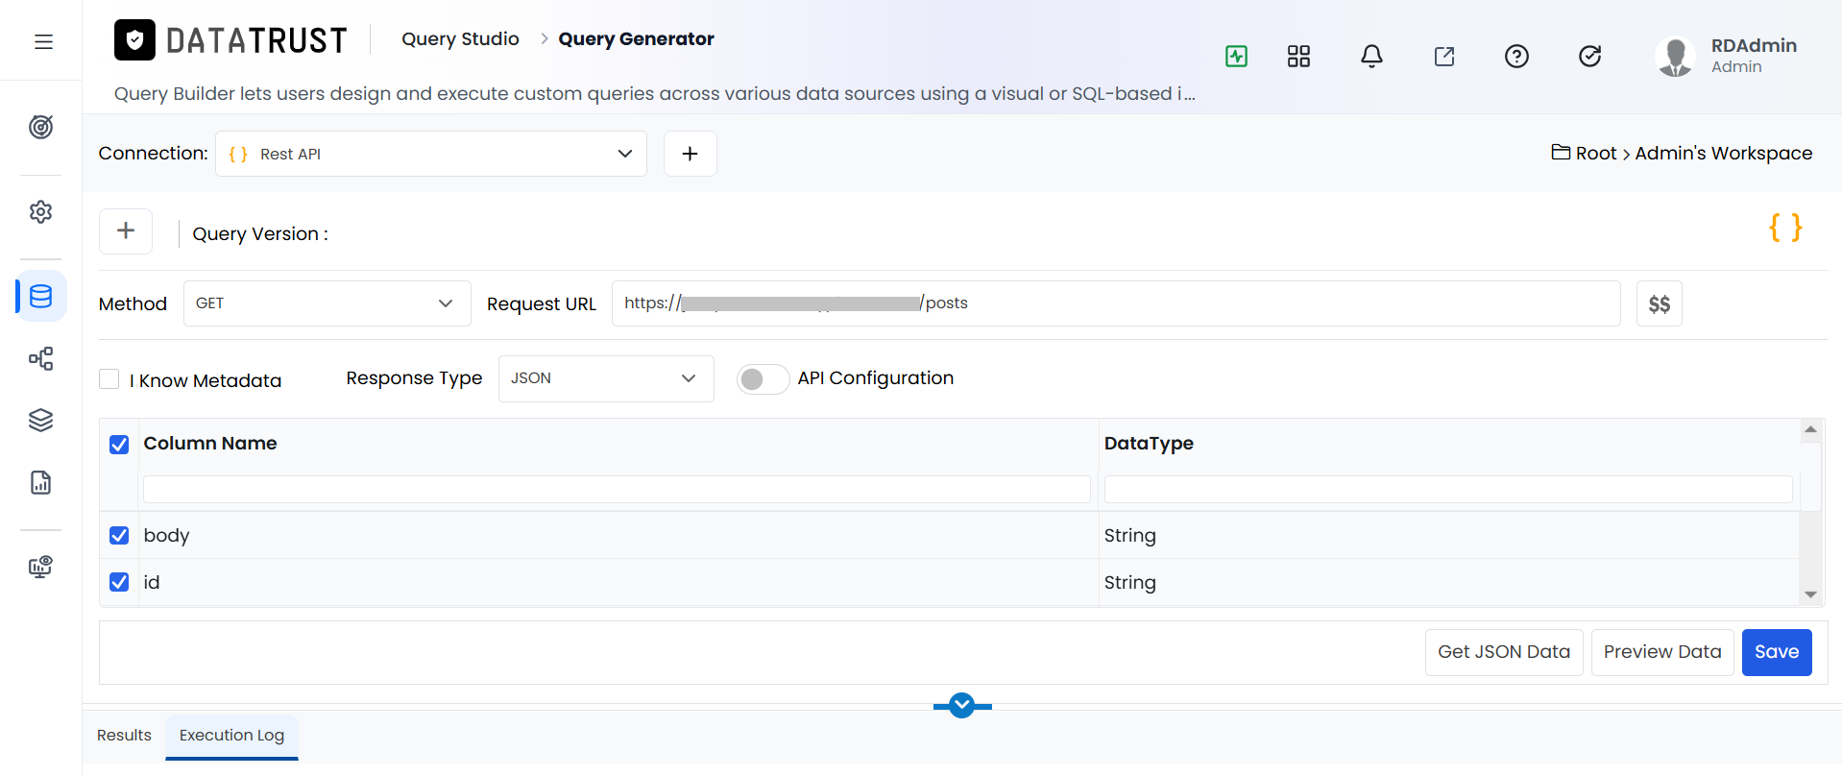The height and width of the screenshot is (776, 1842).
Task: Open the monitor settings sidebar icon
Action: [x=40, y=567]
